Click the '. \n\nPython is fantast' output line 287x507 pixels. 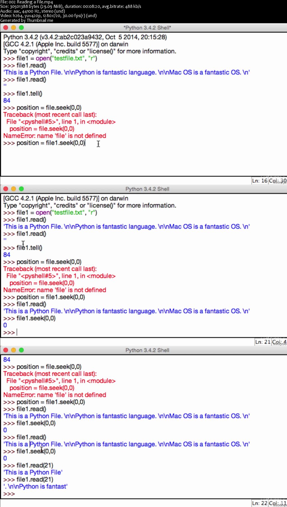point(35,487)
